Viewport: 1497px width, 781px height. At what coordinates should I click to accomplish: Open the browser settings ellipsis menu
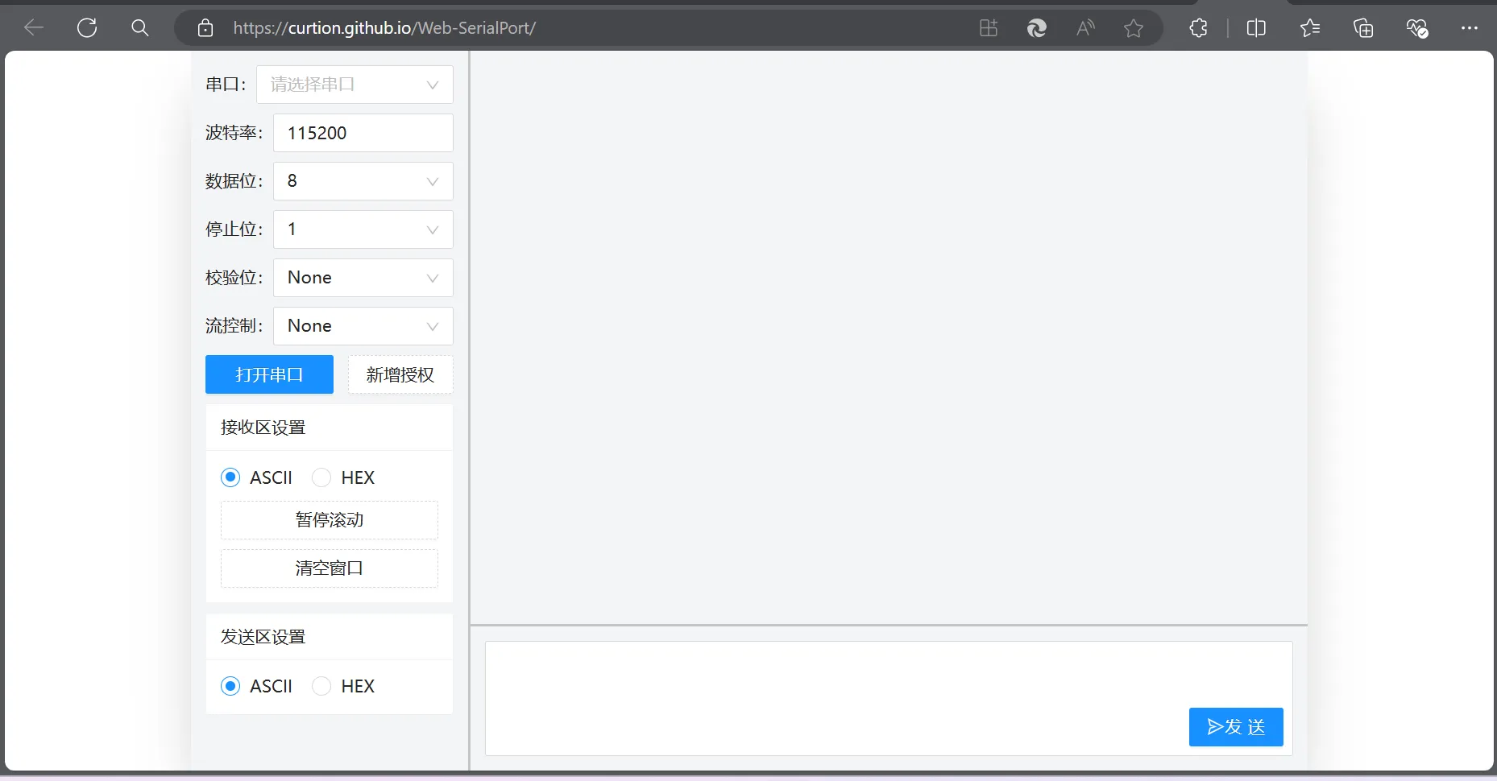pyautogui.click(x=1469, y=28)
